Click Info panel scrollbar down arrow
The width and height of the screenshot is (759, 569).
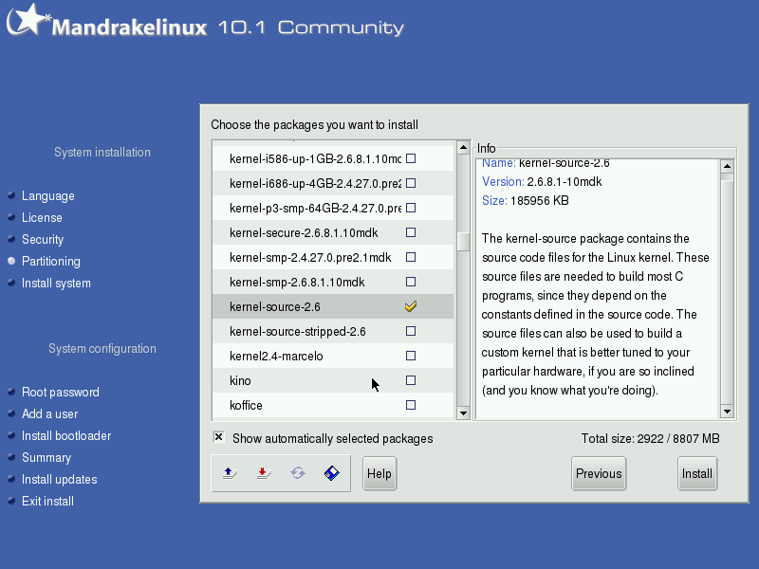(x=727, y=412)
